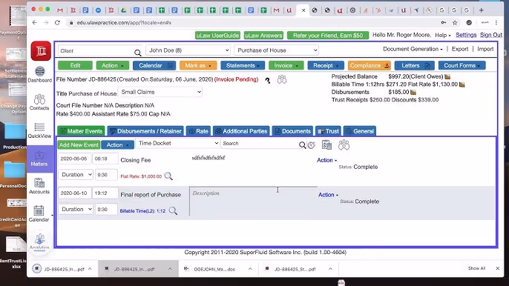Expand the Mark as dropdown
This screenshot has height=286, width=509.
pyautogui.click(x=198, y=65)
